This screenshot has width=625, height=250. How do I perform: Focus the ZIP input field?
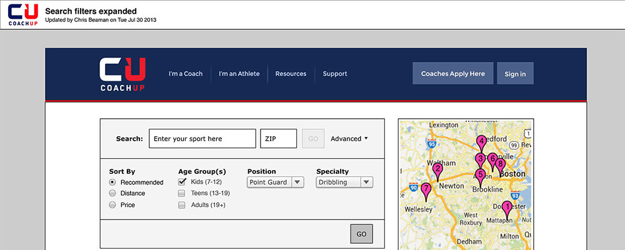(279, 139)
